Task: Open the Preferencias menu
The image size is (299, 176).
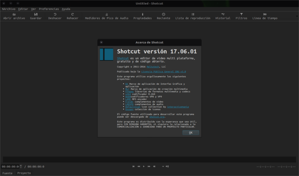Action: [x=49, y=9]
